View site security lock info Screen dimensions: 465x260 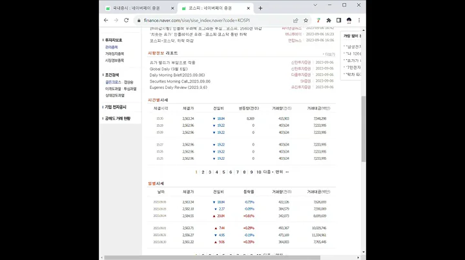tap(139, 21)
